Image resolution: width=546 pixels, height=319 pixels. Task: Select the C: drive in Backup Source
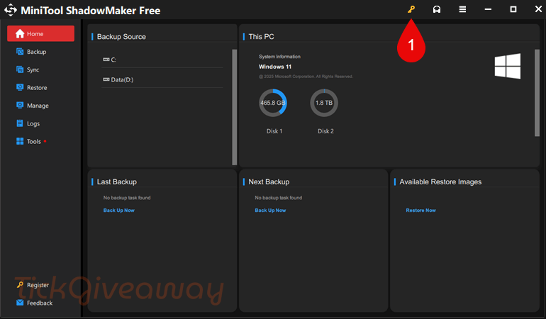[x=162, y=60]
